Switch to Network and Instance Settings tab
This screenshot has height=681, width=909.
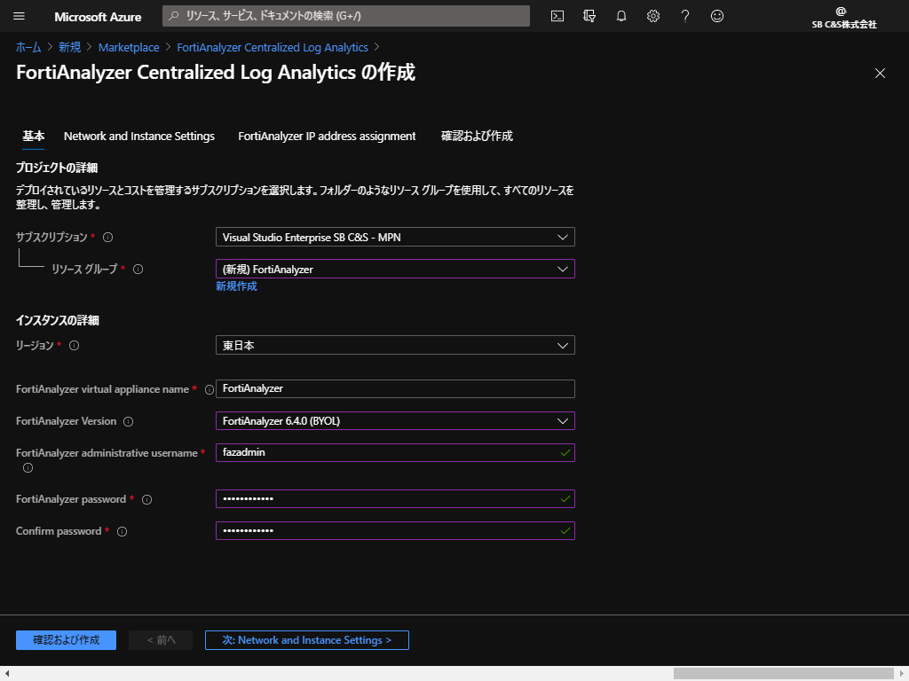(x=139, y=136)
